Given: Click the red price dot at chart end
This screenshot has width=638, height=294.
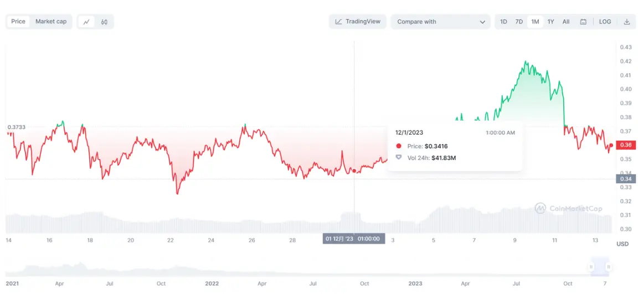Looking at the screenshot, I should click(611, 145).
